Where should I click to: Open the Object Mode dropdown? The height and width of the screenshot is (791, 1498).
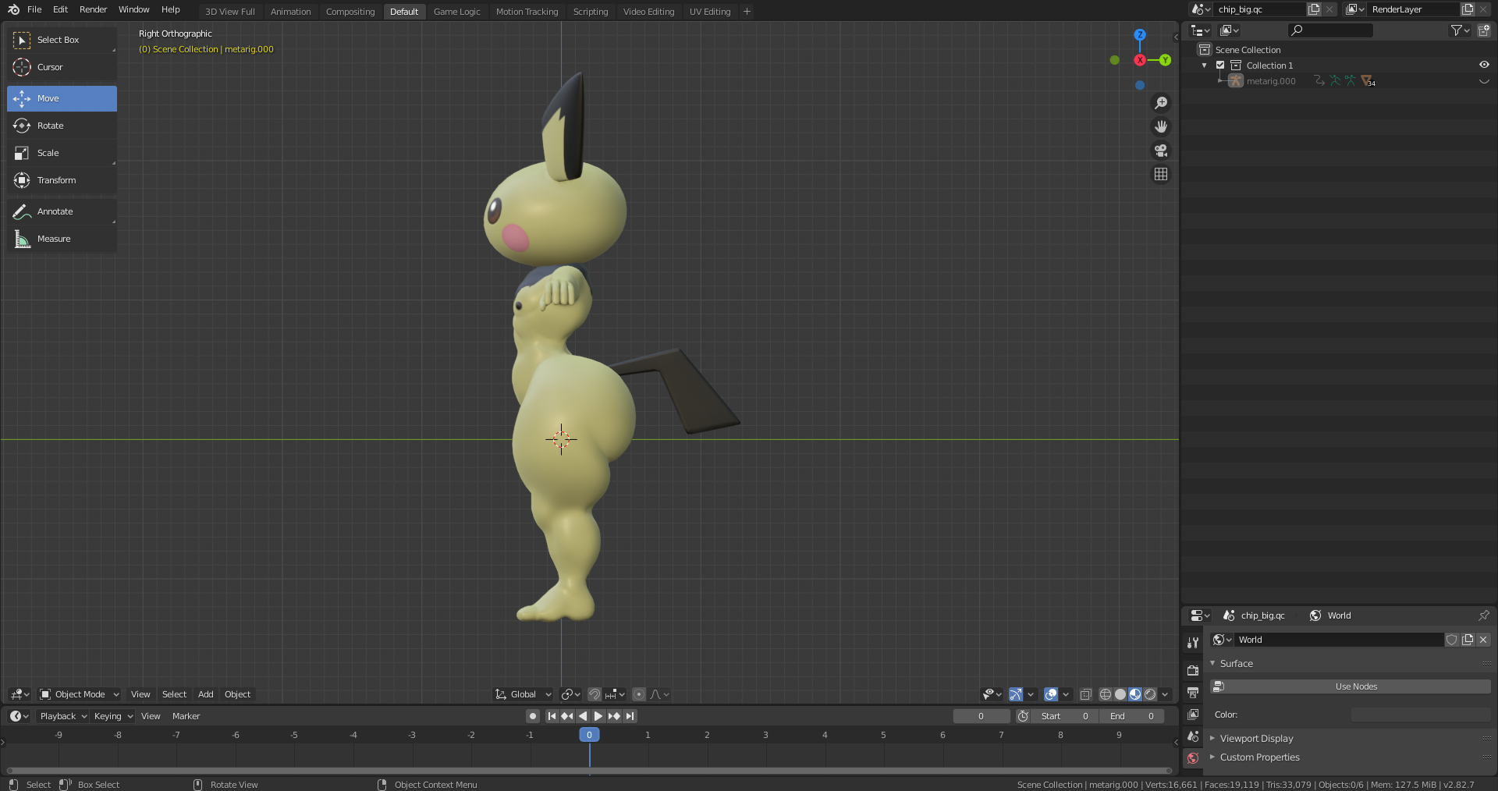point(80,694)
